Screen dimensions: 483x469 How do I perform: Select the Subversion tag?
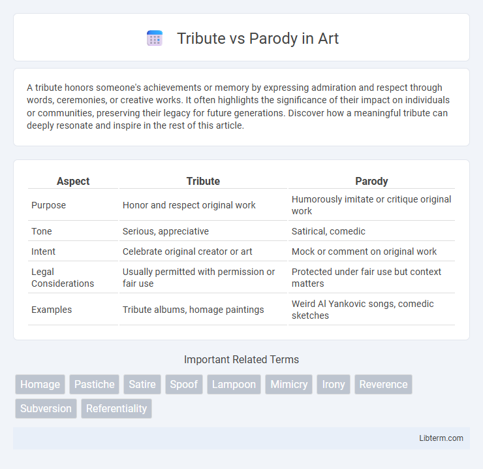tap(46, 408)
